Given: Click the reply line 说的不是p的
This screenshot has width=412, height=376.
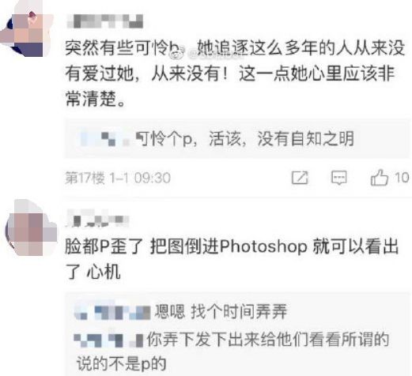Looking at the screenshot, I should pos(121,363).
